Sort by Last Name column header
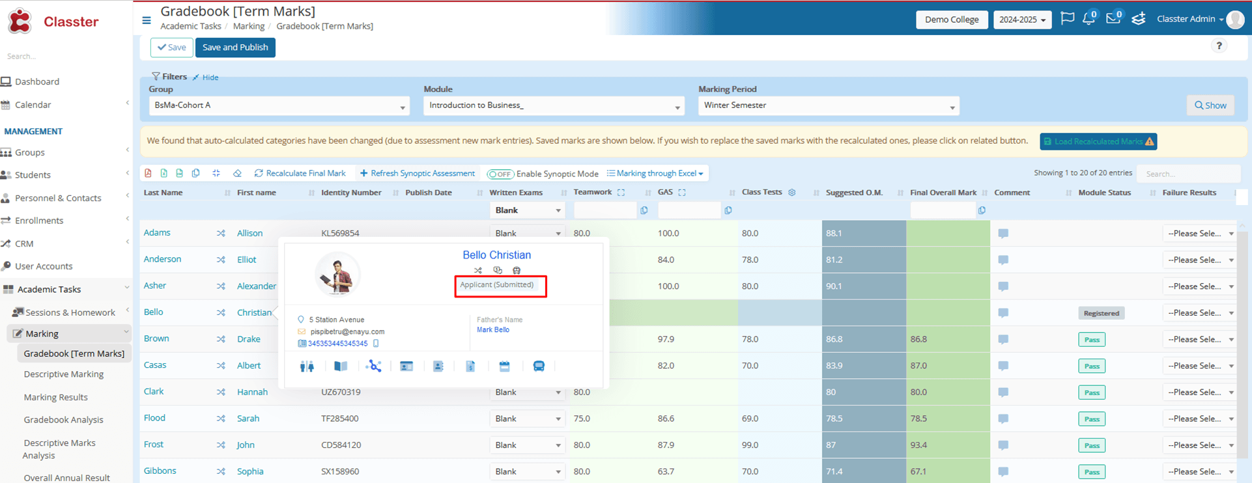This screenshot has width=1252, height=483. pyautogui.click(x=163, y=193)
